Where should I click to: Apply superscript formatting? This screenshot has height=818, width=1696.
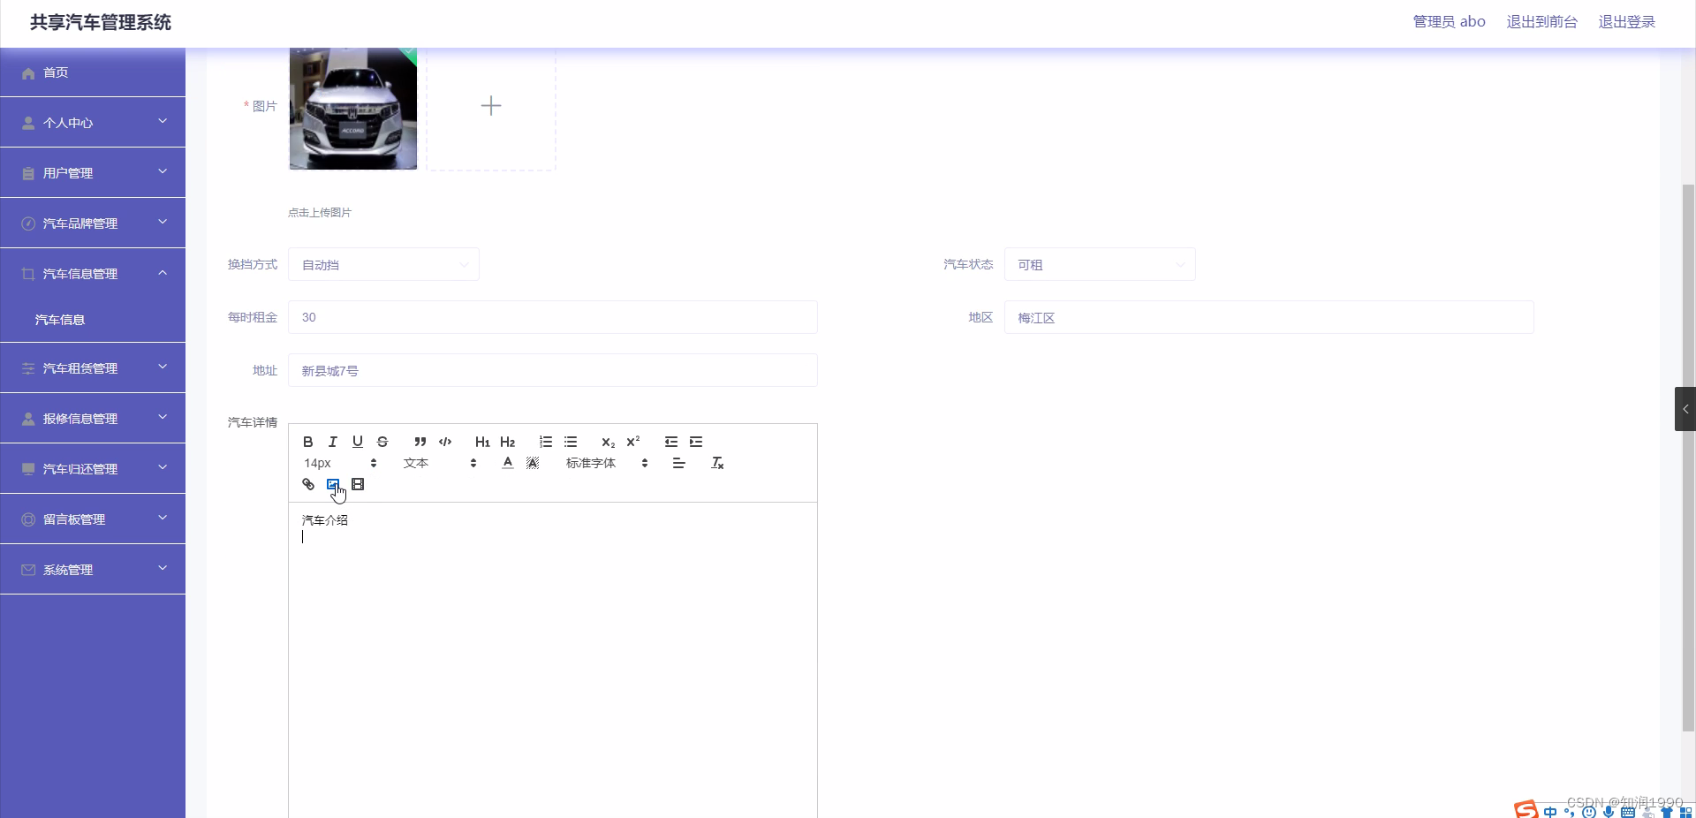point(633,442)
